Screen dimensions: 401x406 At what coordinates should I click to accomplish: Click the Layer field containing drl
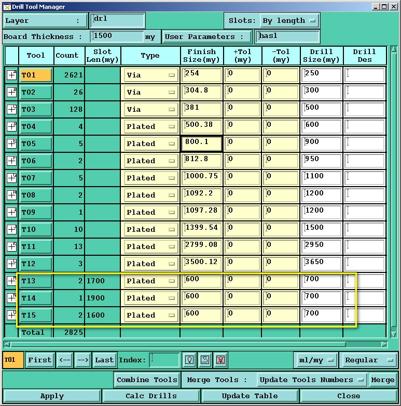(117, 20)
